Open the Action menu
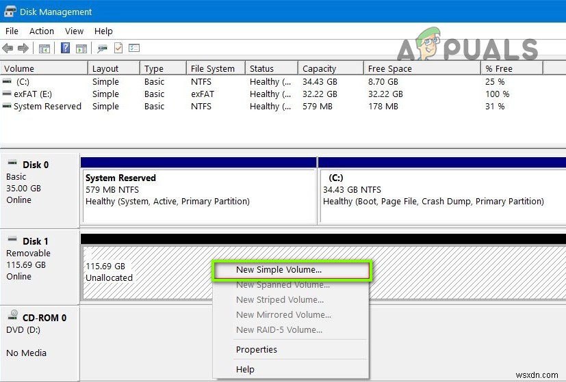 click(42, 31)
